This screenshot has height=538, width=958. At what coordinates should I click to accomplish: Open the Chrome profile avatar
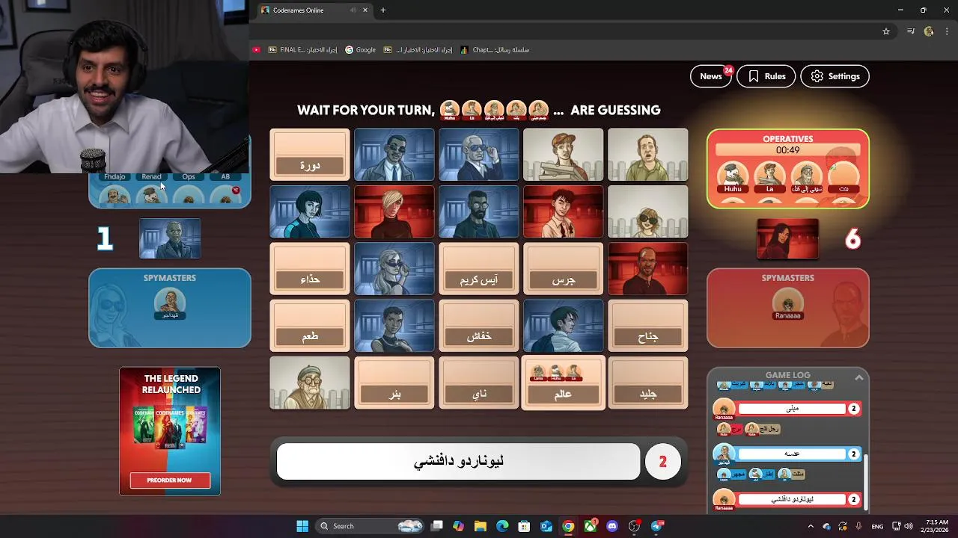pos(929,31)
